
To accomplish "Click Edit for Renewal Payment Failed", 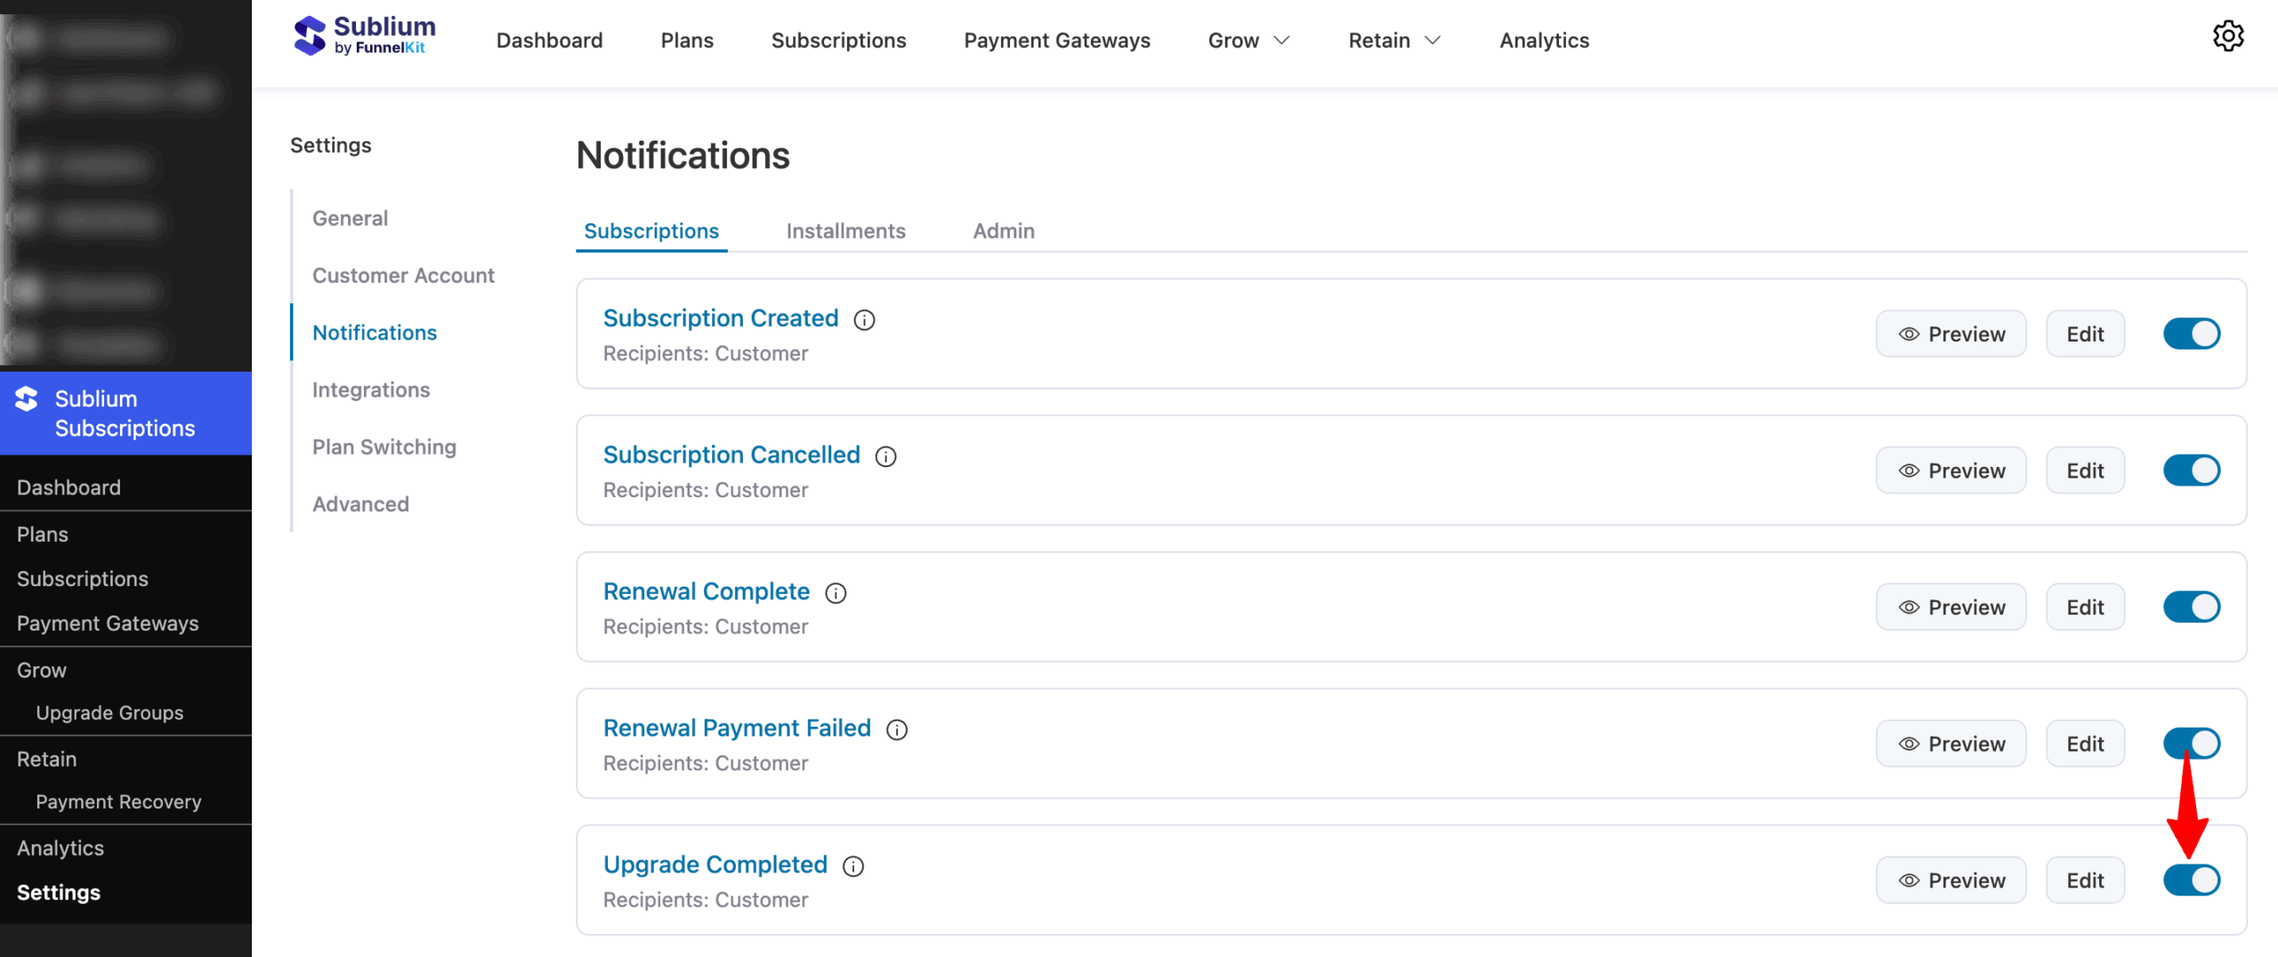I will 2085,743.
